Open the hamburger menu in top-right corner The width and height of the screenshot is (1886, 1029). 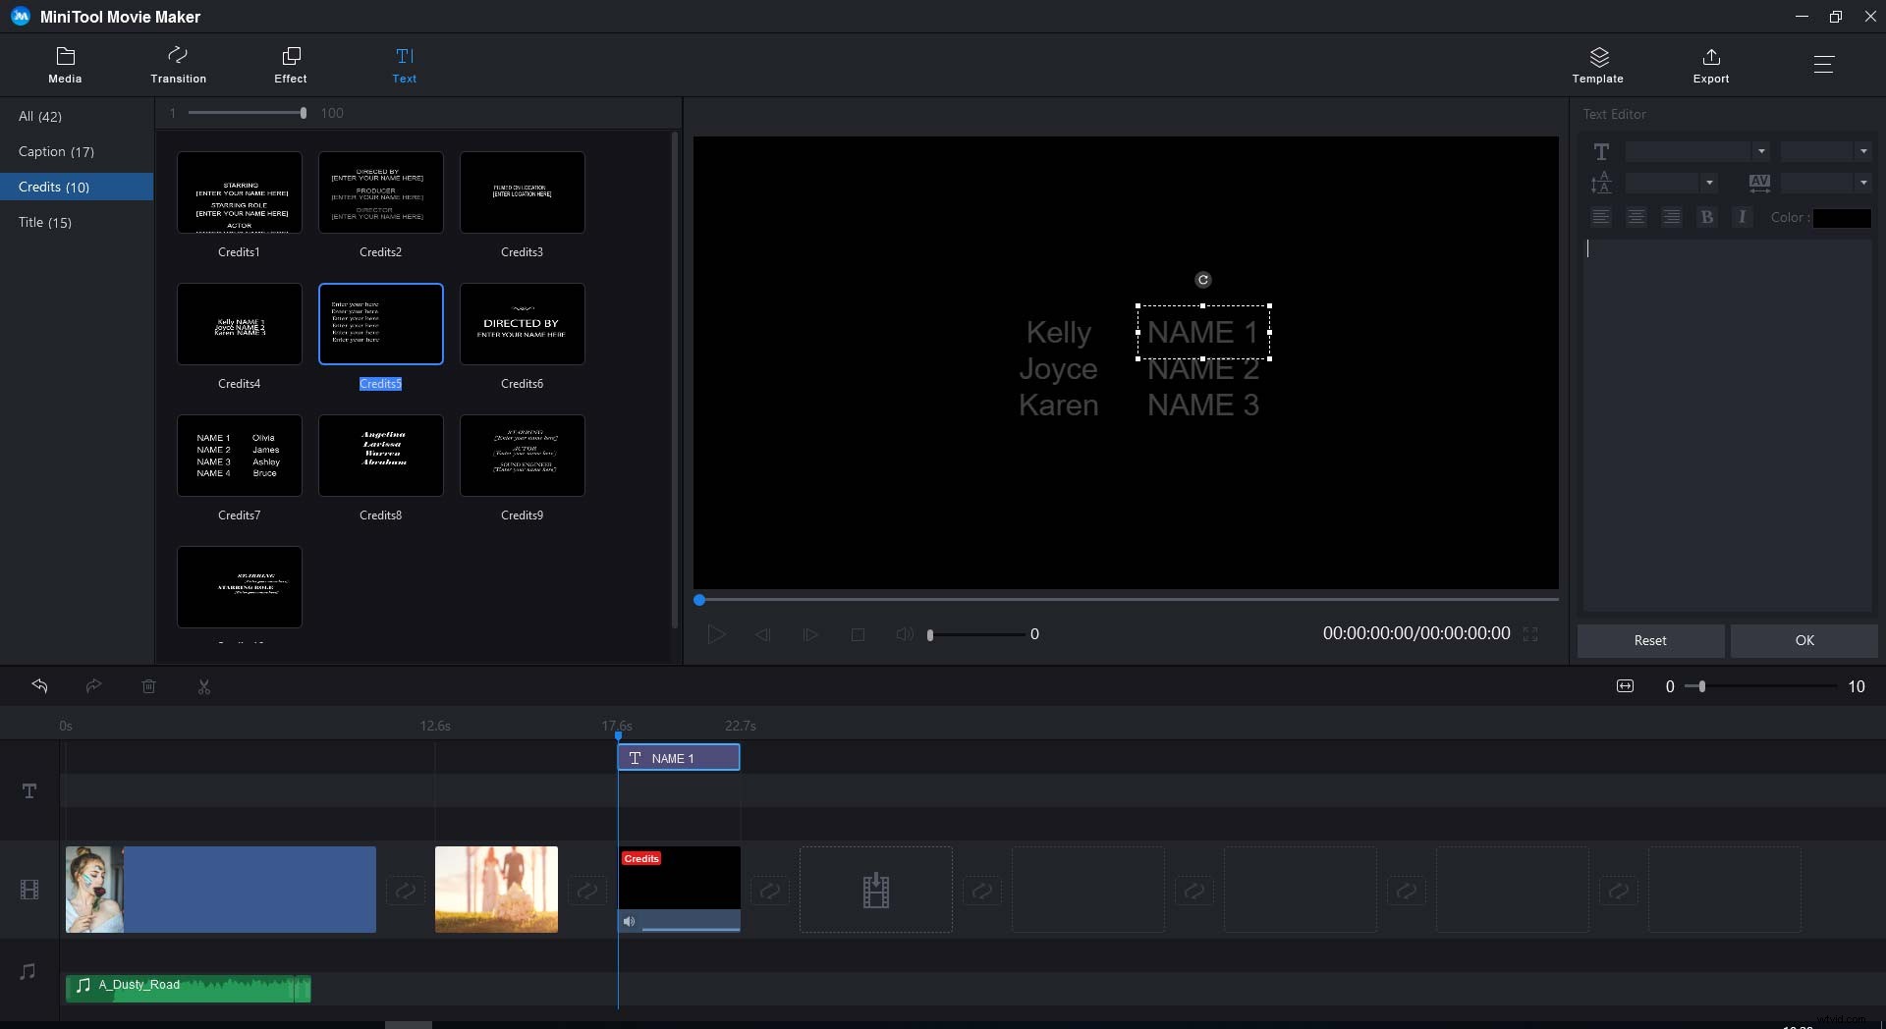(x=1824, y=64)
